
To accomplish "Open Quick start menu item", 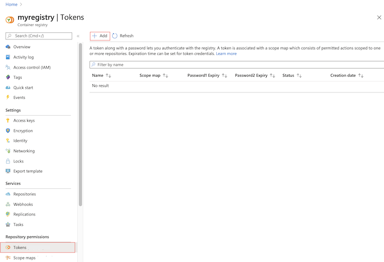I will [x=23, y=87].
